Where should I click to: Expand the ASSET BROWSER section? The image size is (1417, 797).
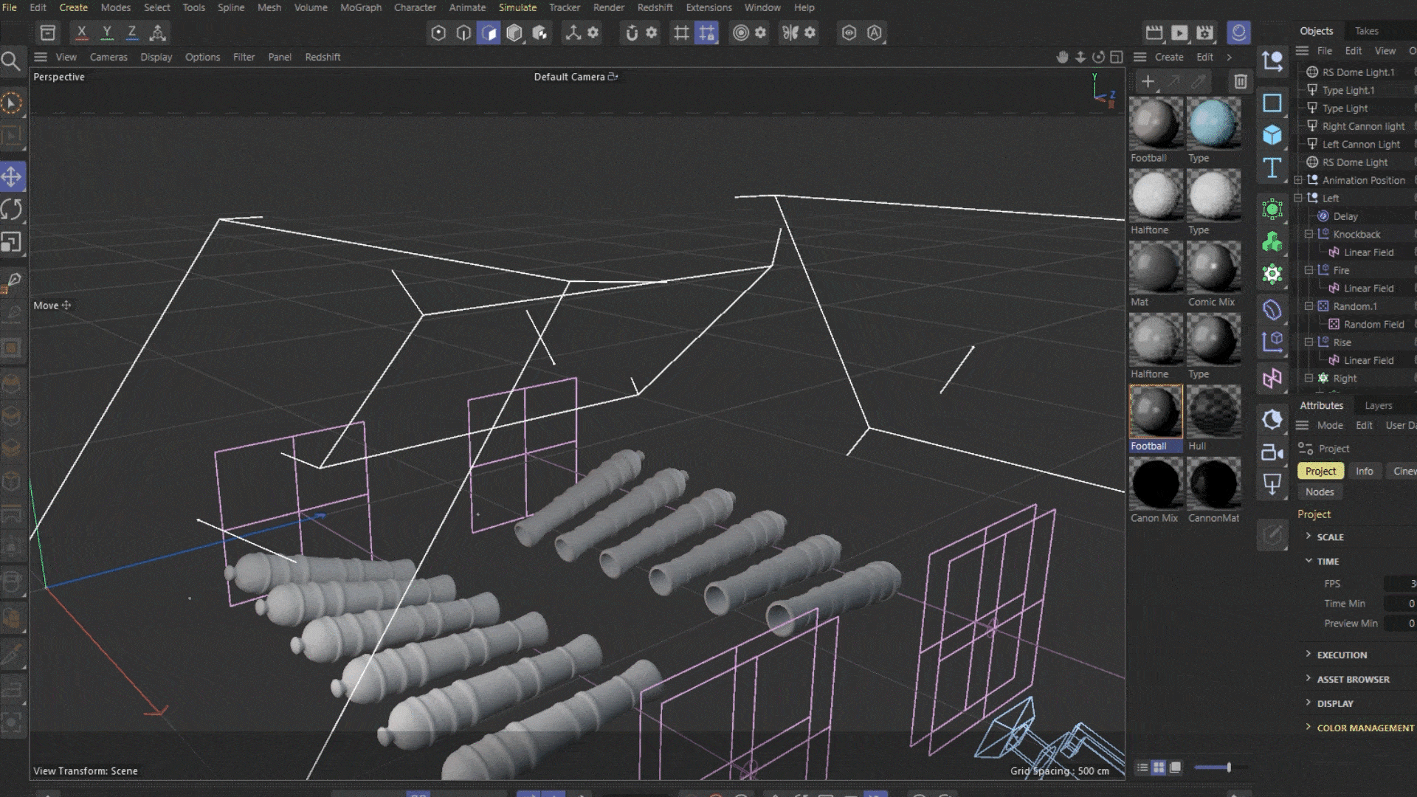click(x=1309, y=679)
